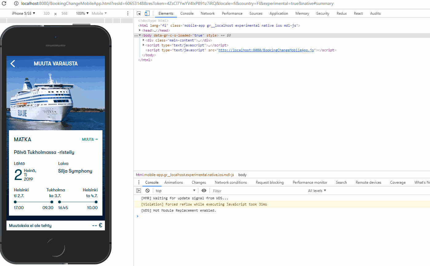Select the html breadcrumb in Elements panel
Viewport: 430px width, 266px height.
point(185,175)
